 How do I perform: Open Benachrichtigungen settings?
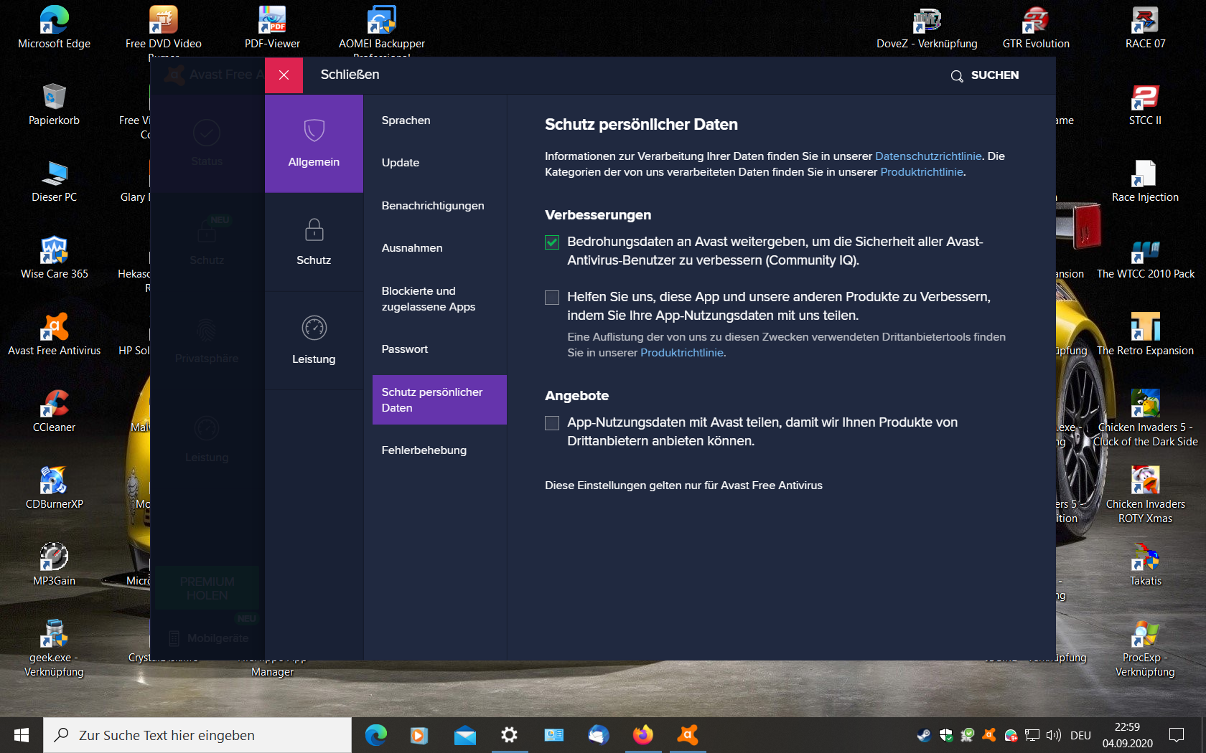click(x=433, y=206)
